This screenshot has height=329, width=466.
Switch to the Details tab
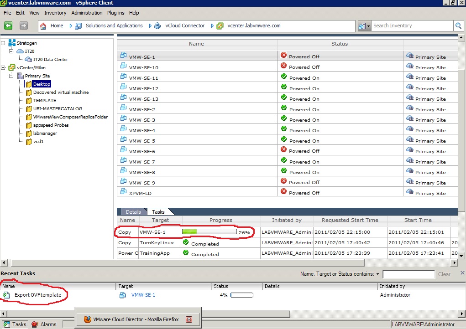click(x=133, y=212)
